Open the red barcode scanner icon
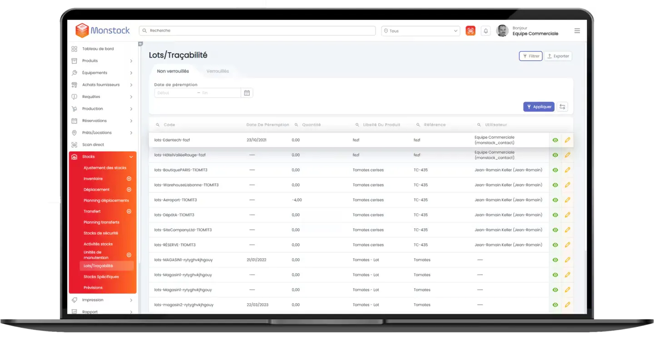The height and width of the screenshot is (344, 654). click(x=471, y=31)
